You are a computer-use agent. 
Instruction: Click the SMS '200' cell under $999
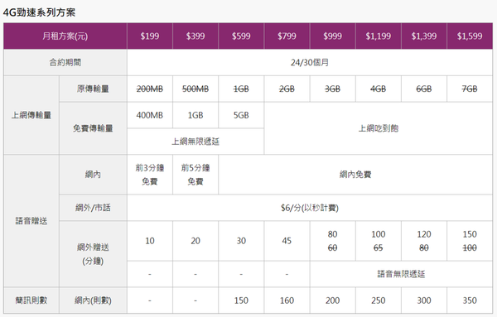tap(332, 300)
